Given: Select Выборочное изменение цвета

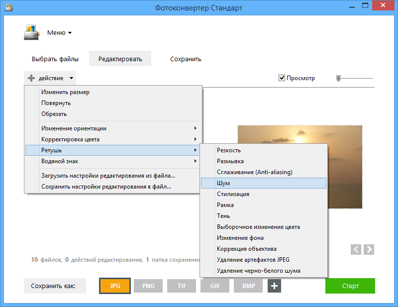Looking at the screenshot, I should coord(264,227).
